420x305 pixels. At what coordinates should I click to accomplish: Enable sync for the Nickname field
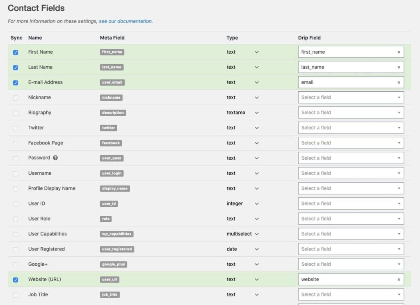click(x=16, y=98)
